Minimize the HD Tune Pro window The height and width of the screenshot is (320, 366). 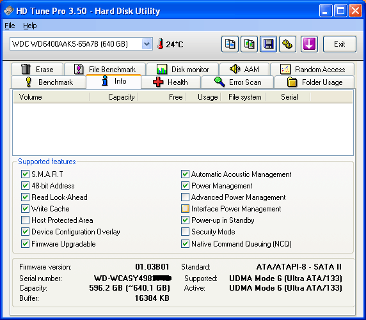coord(326,11)
